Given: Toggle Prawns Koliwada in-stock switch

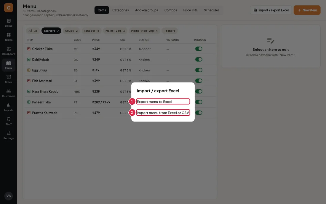Looking at the screenshot, I should tap(199, 113).
